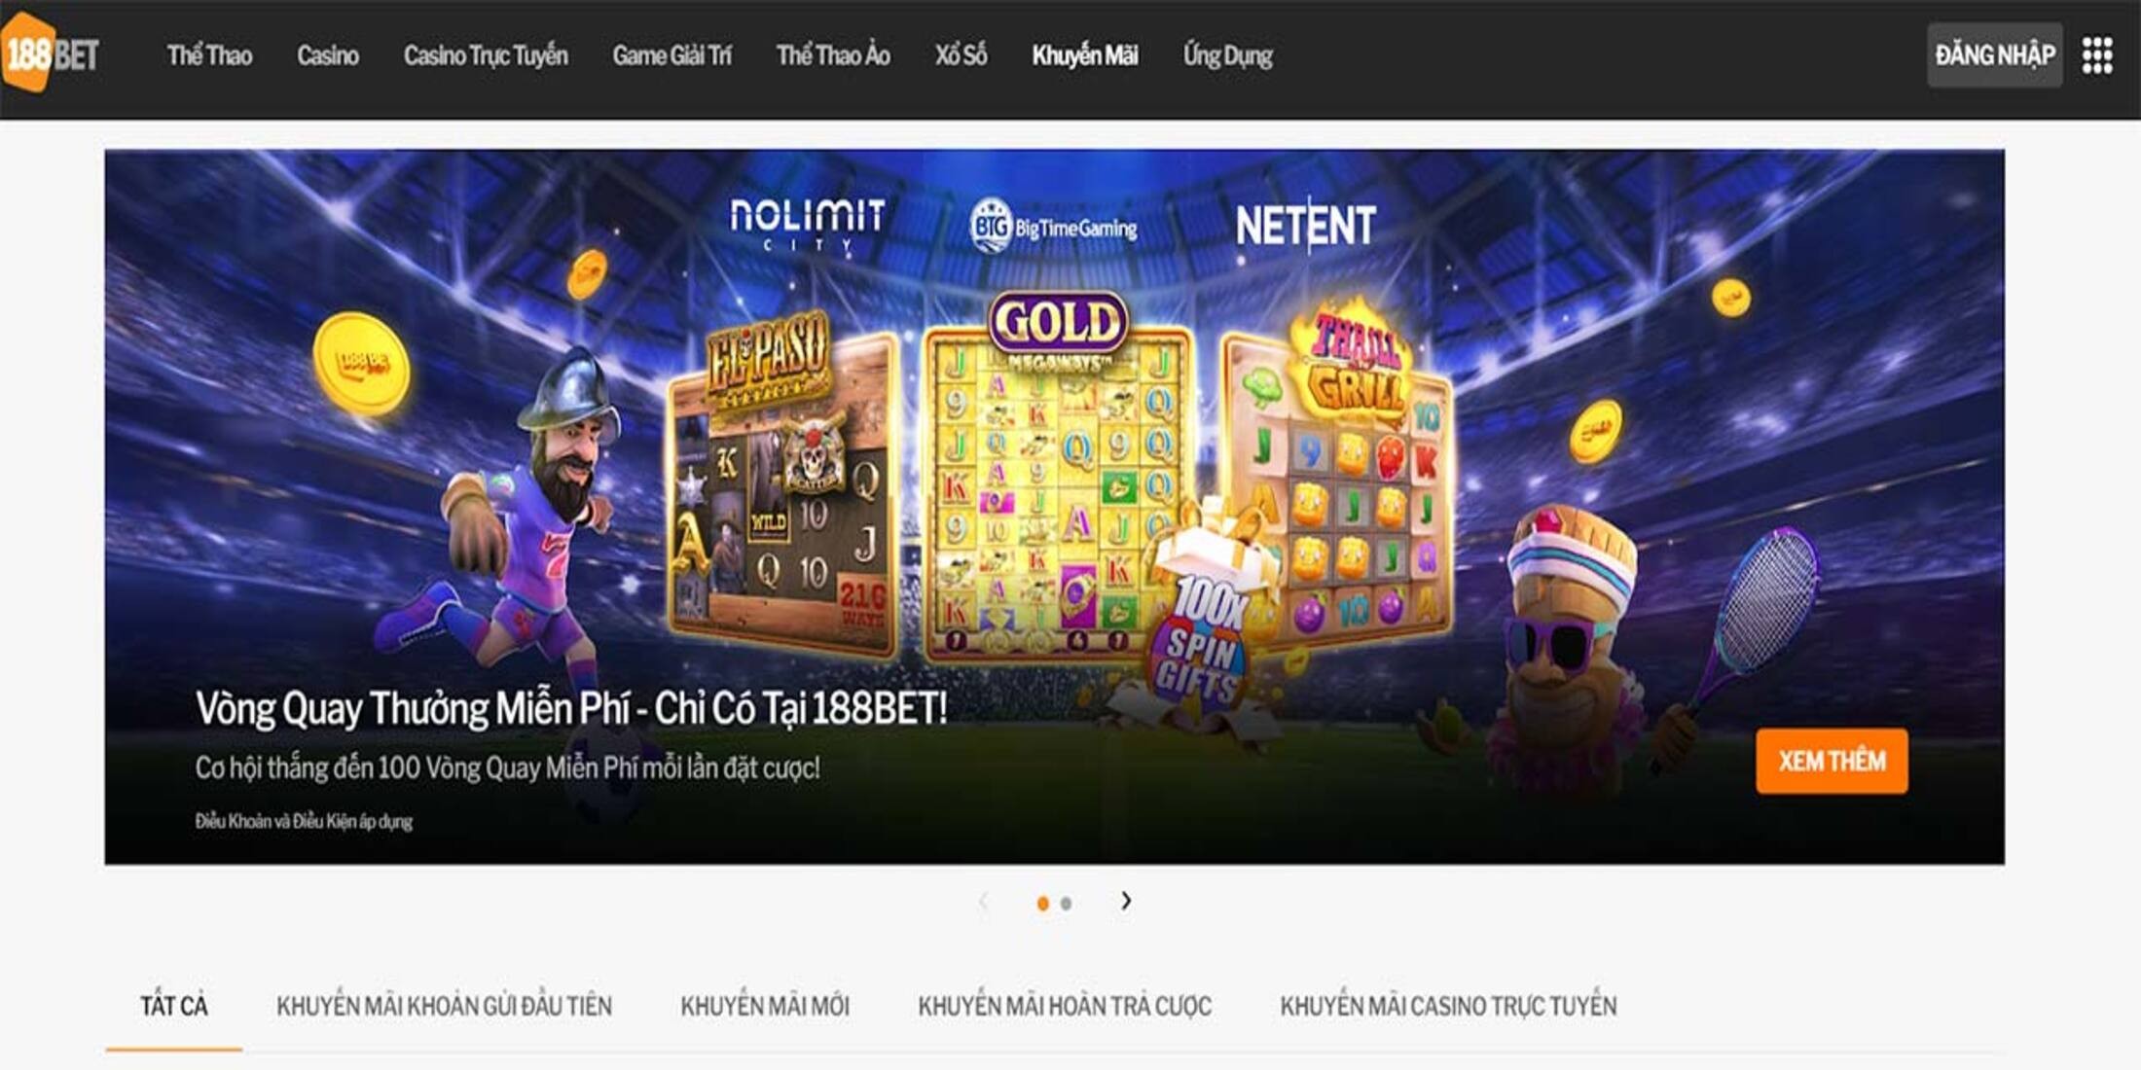Viewport: 2141px width, 1070px height.
Task: Open the Casino Trực Tuyến menu
Action: click(486, 55)
